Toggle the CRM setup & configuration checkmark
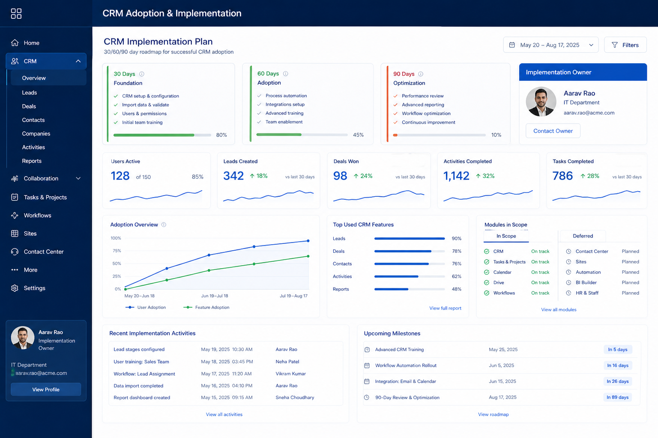Screen dimensions: 658x438 tap(116, 96)
